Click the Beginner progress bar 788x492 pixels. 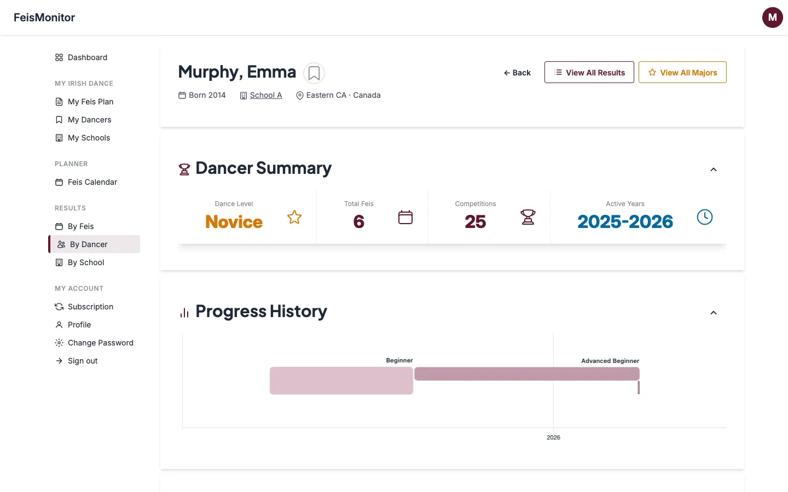(341, 380)
